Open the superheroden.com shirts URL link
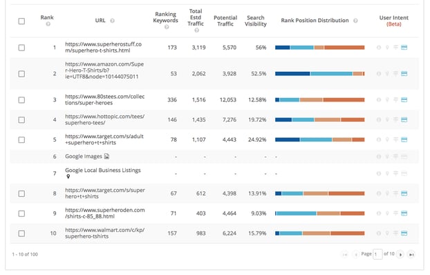430x275 pixels. (105, 214)
